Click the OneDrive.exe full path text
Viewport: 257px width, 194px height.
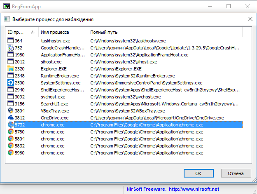point(157,118)
